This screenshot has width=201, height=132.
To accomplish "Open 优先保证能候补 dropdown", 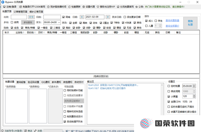I will 74,101.
